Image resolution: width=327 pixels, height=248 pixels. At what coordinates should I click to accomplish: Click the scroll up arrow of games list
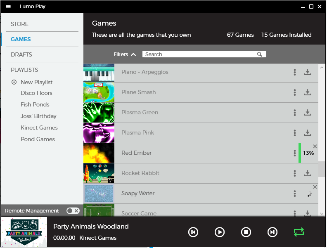coord(322,68)
